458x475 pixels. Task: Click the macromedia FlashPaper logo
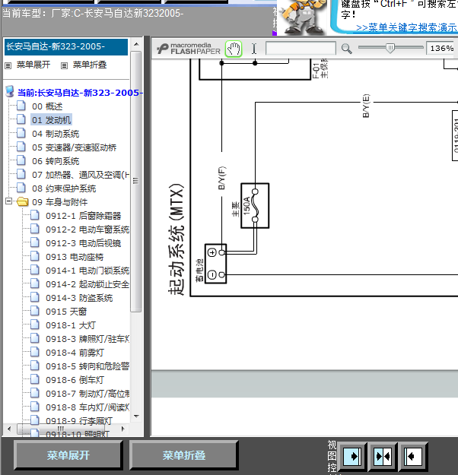[189, 49]
